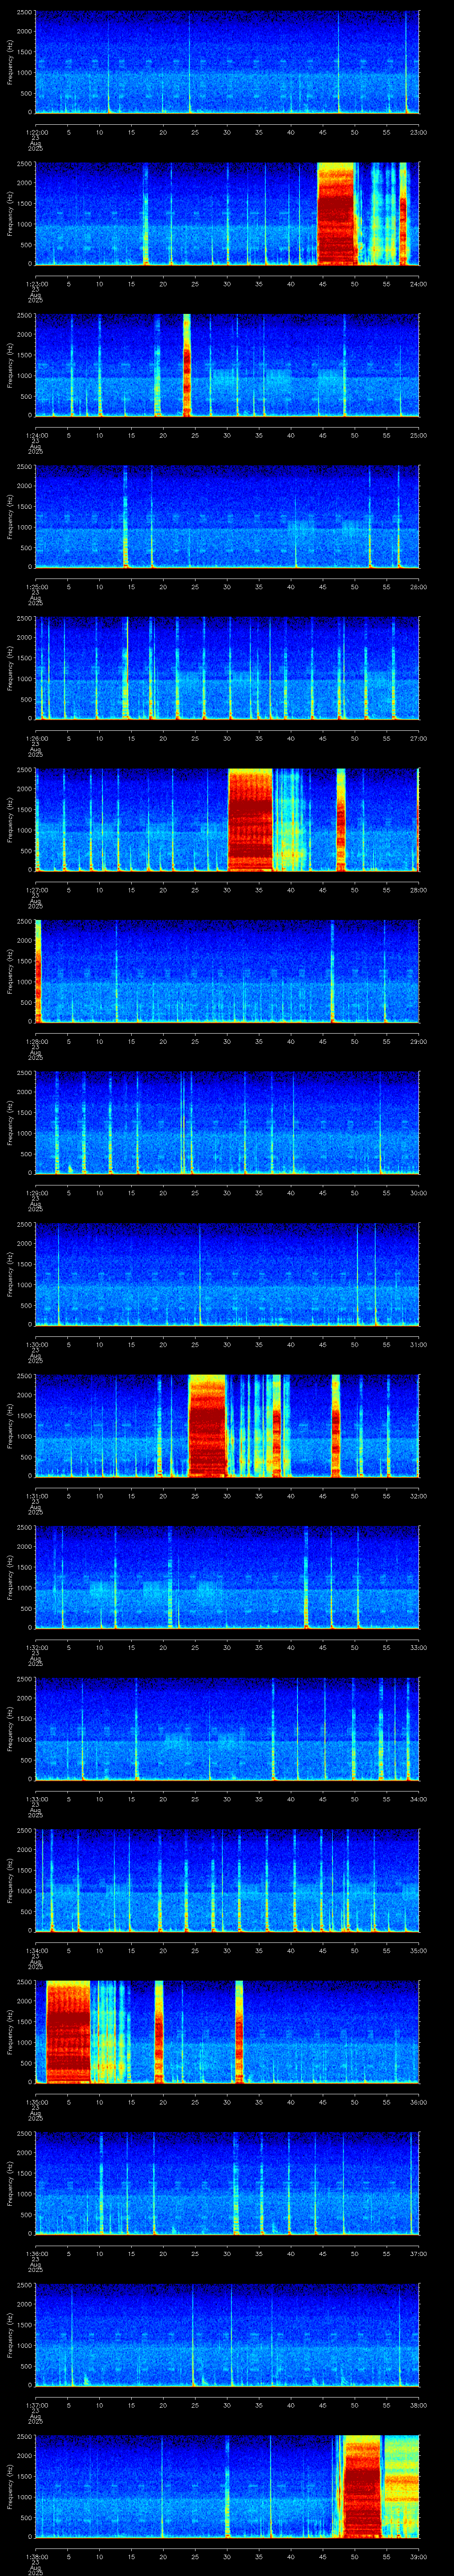The height and width of the screenshot is (2576, 454).
Task: Open the spectrogram panel starting at 1:26:00
Action: [227, 668]
